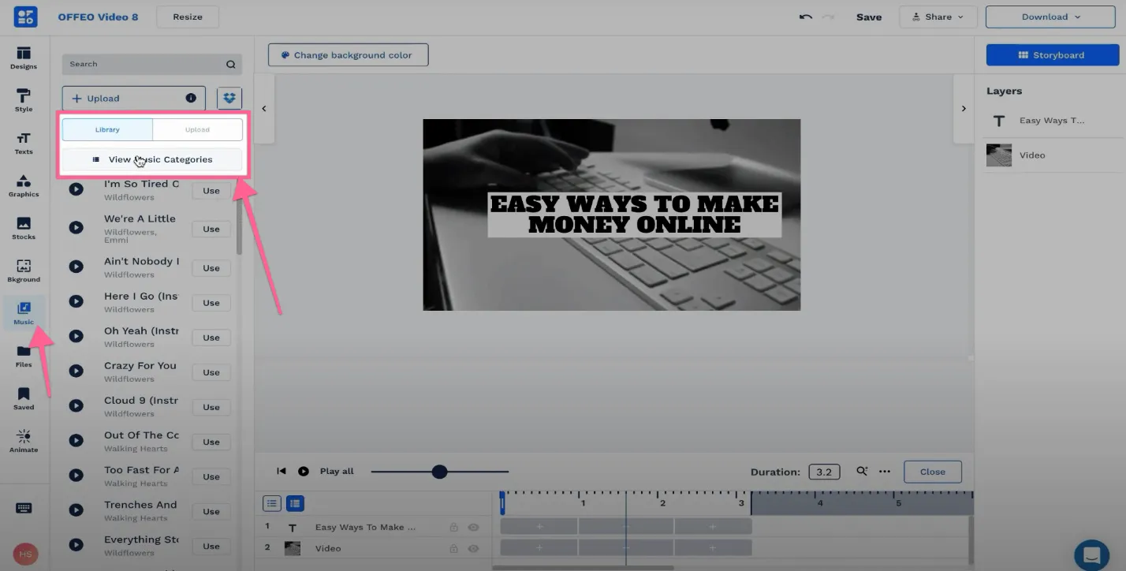Image resolution: width=1126 pixels, height=571 pixels.
Task: Open the Animate sidebar panel
Action: [x=24, y=441]
